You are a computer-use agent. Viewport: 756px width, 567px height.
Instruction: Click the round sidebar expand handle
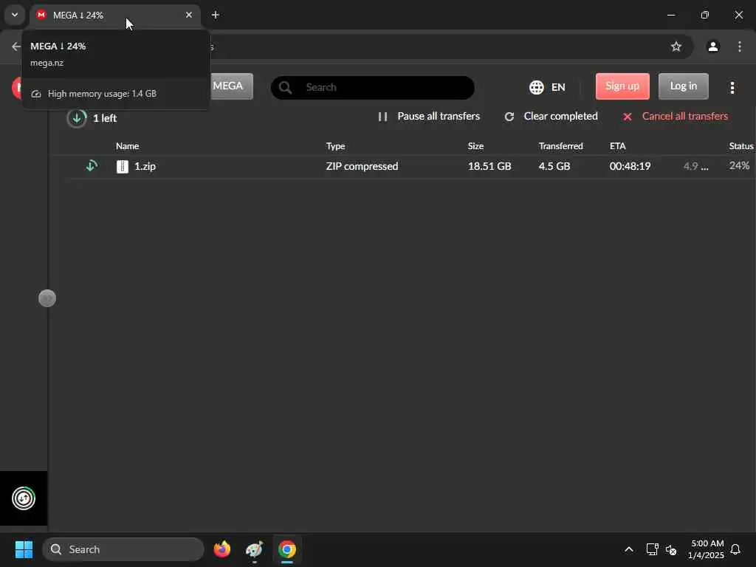pyautogui.click(x=47, y=298)
